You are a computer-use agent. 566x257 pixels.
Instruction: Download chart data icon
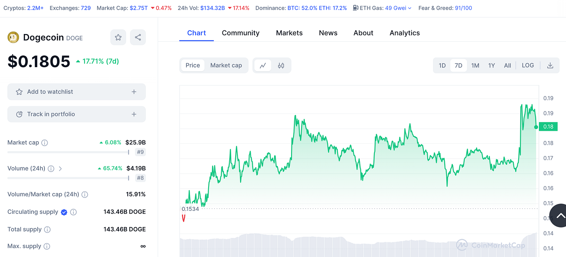click(550, 66)
